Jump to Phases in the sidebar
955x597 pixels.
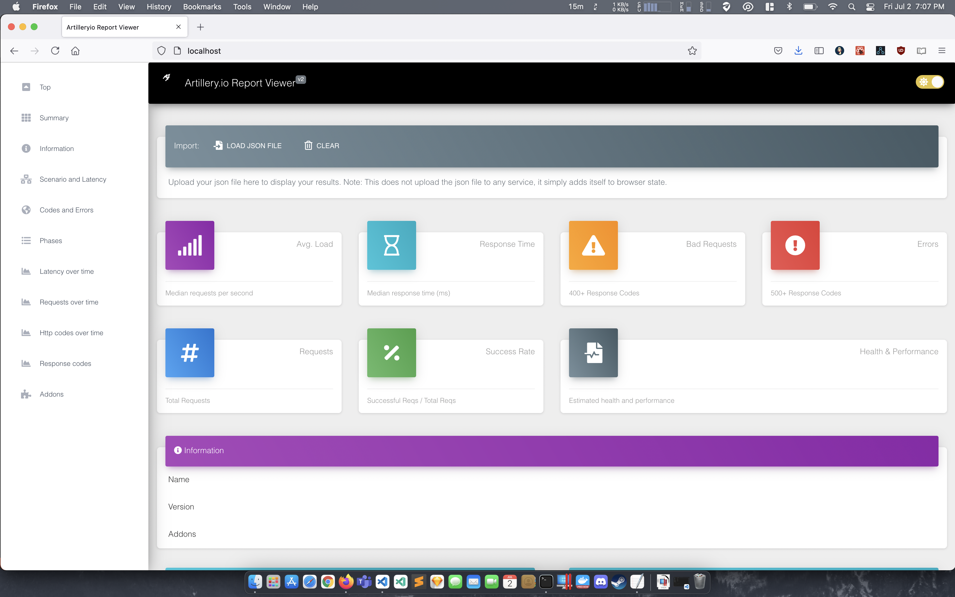tap(51, 241)
